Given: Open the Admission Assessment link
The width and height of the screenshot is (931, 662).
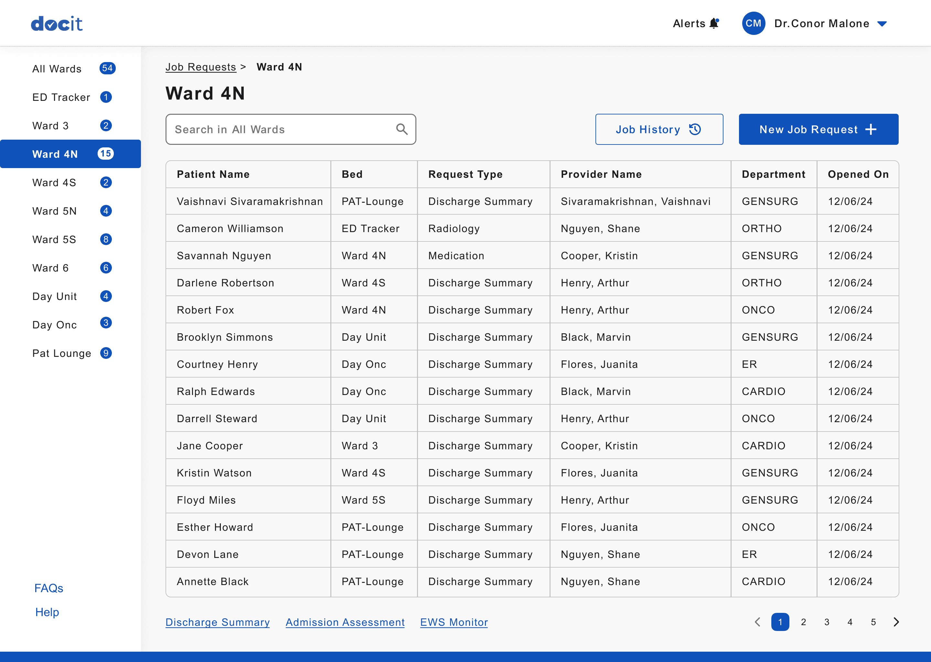Looking at the screenshot, I should coord(345,622).
